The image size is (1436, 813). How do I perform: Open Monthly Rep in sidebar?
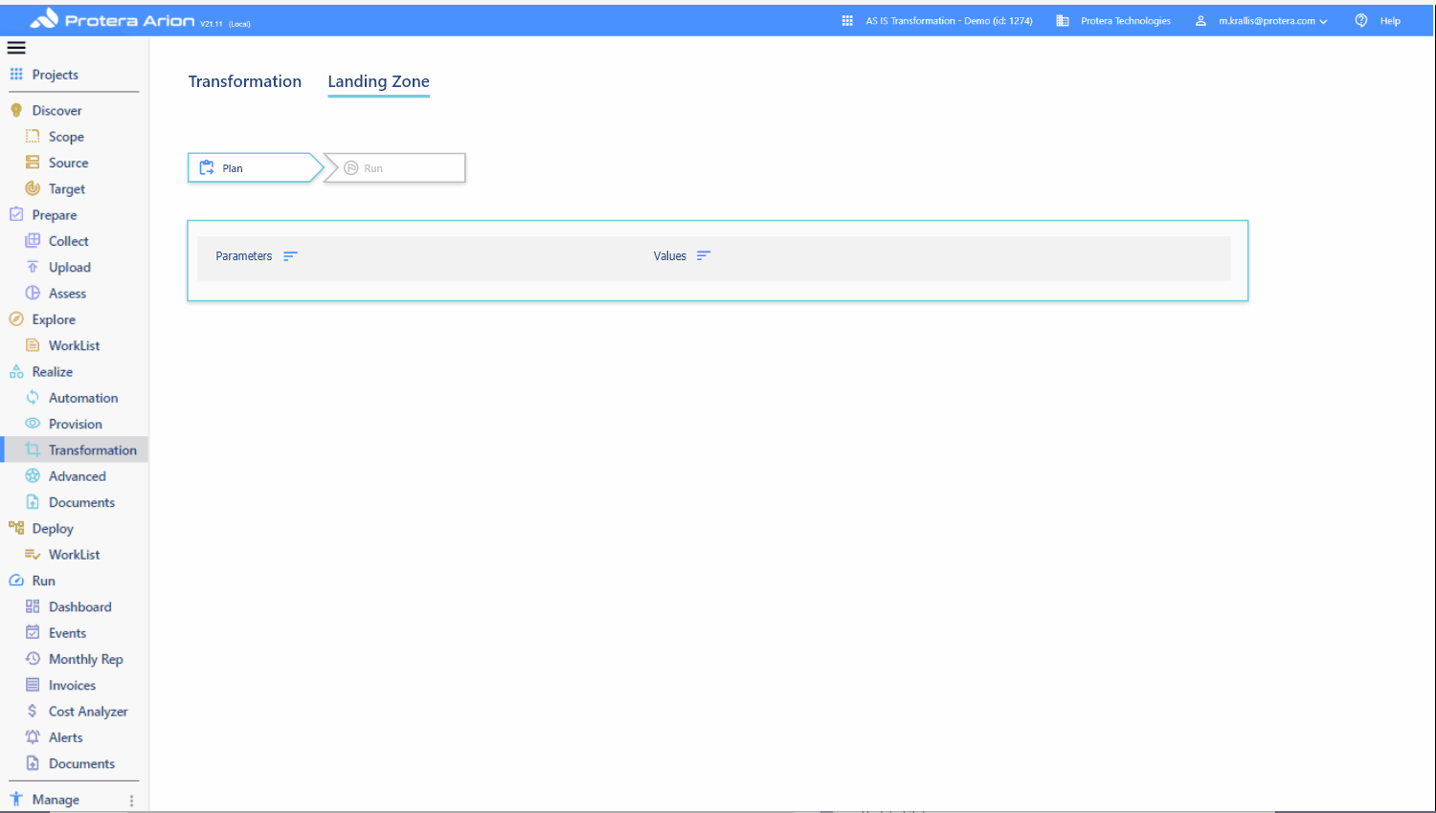(x=85, y=659)
